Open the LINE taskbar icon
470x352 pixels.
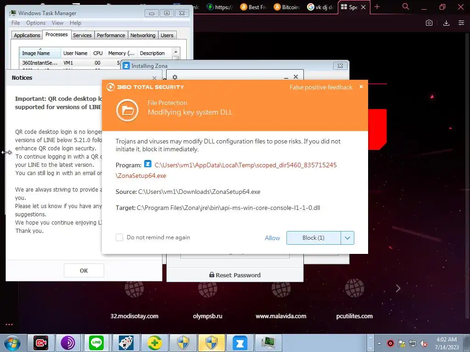click(x=96, y=343)
